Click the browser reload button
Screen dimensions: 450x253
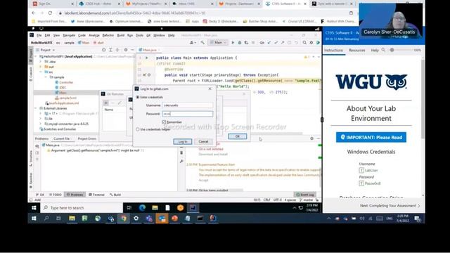(50, 13)
